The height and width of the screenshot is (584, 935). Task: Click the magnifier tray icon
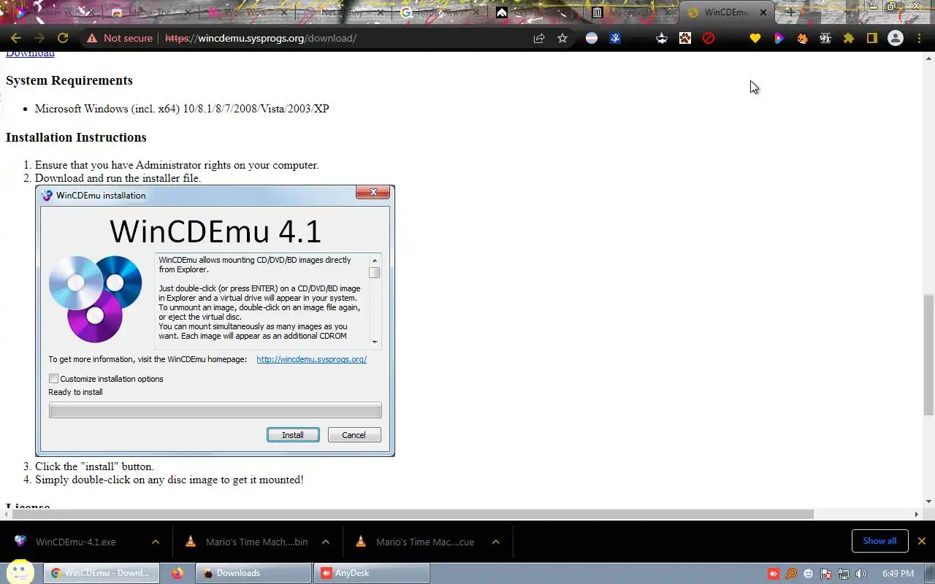791,574
